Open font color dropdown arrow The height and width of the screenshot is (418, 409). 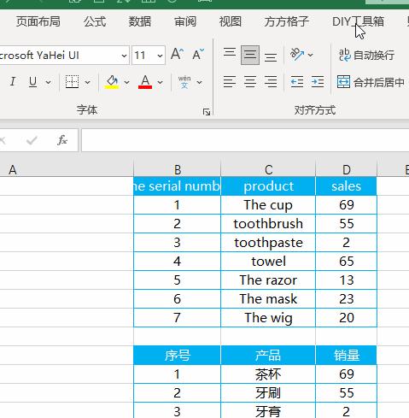(160, 82)
